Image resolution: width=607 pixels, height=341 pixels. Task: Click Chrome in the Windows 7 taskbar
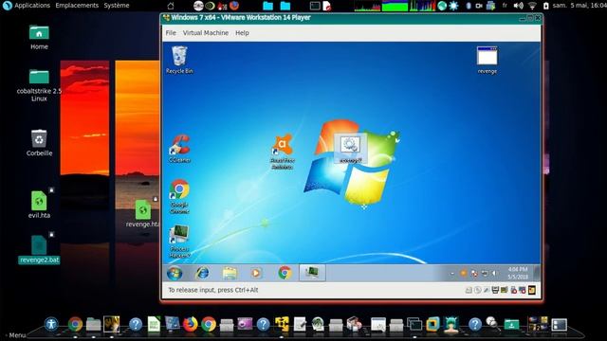(x=285, y=273)
